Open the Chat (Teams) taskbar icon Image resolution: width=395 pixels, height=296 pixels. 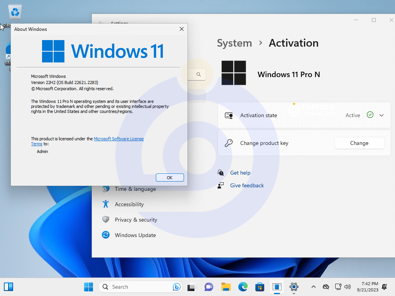pyautogui.click(x=209, y=287)
